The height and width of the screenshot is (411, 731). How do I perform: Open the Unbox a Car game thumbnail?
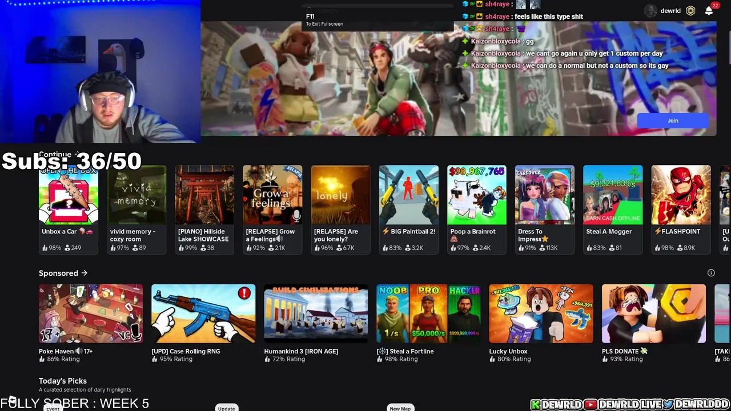click(69, 195)
